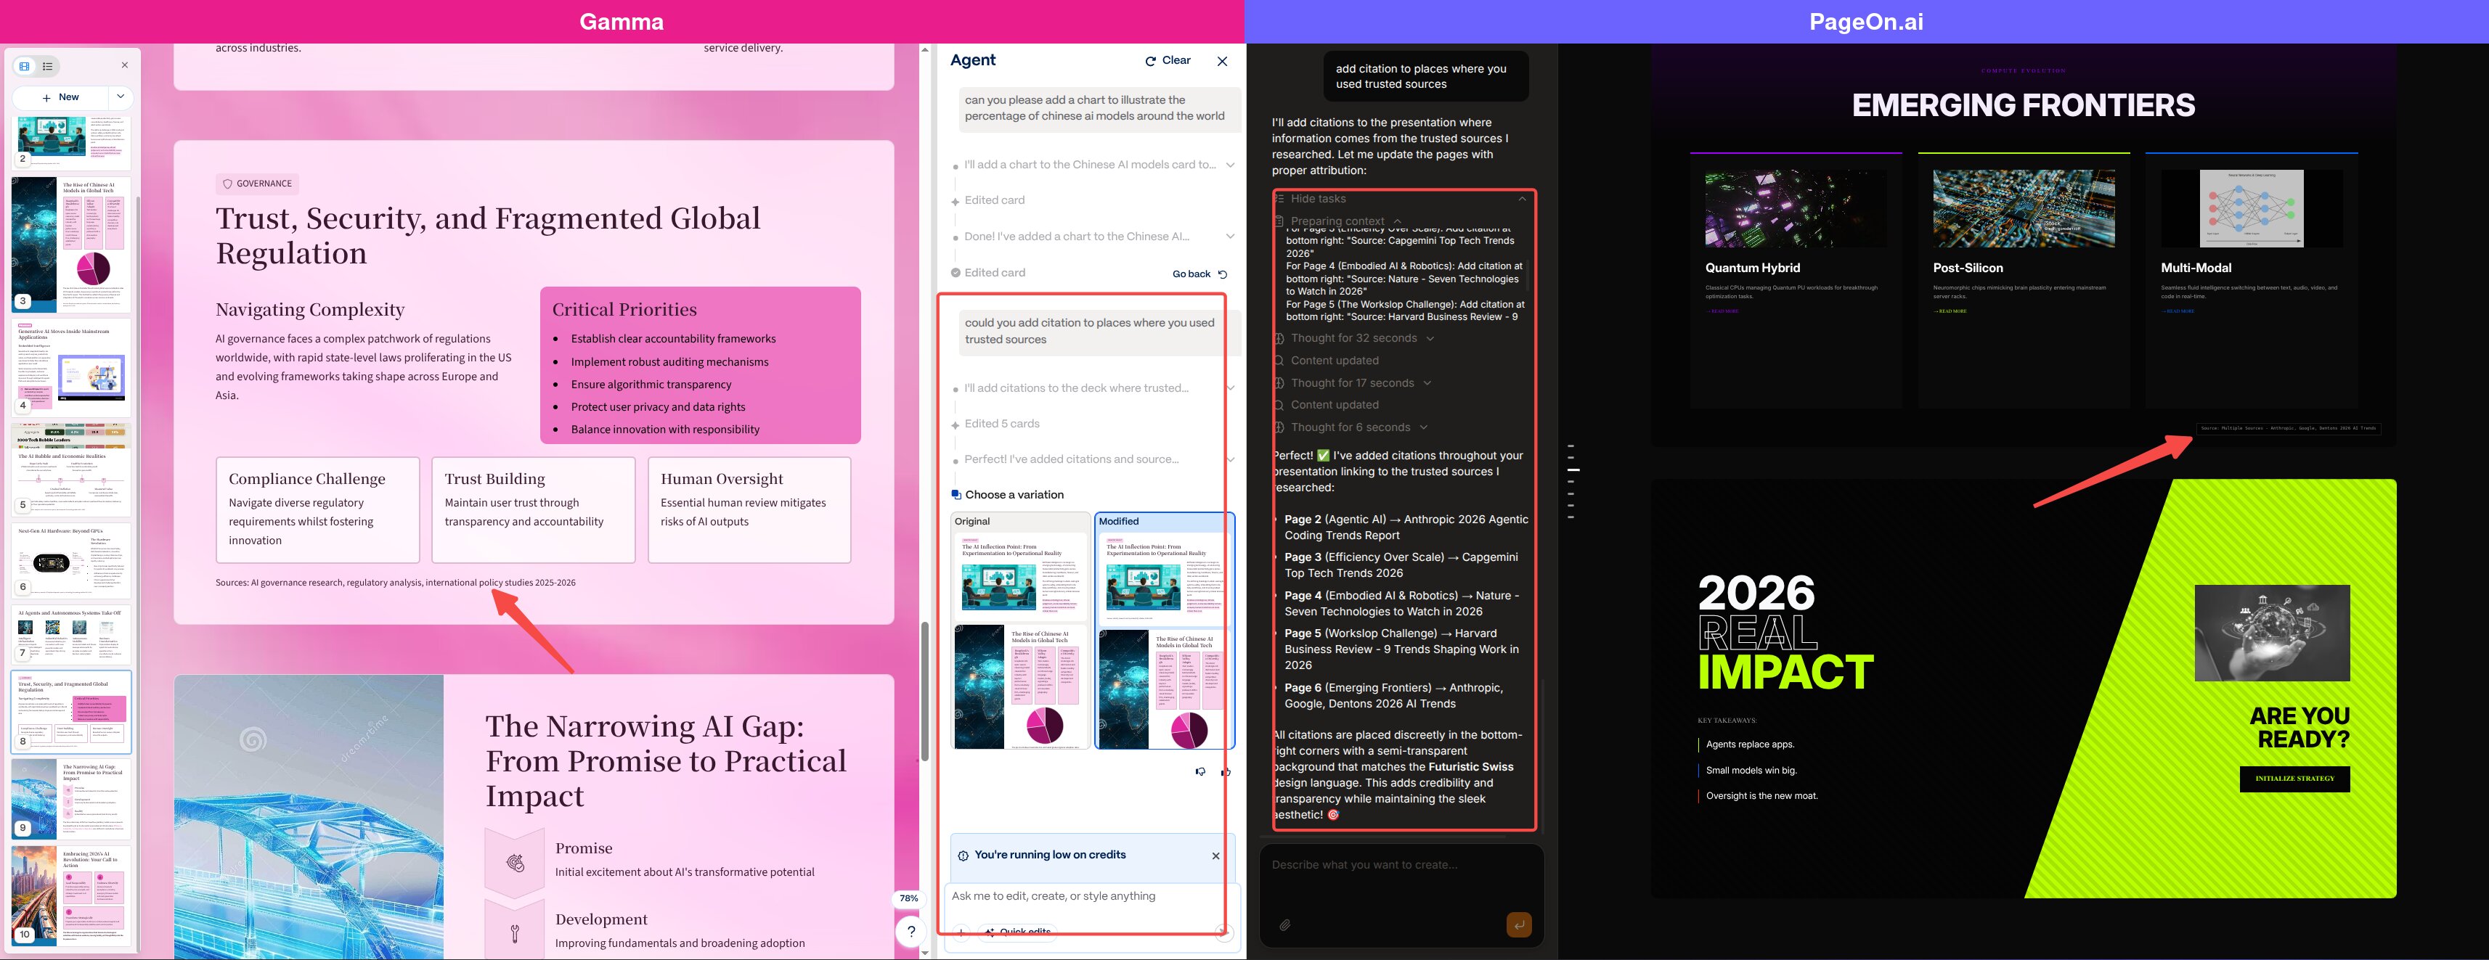Click Read More under Post-Silicon
This screenshot has height=960, width=2489.
1950,311
